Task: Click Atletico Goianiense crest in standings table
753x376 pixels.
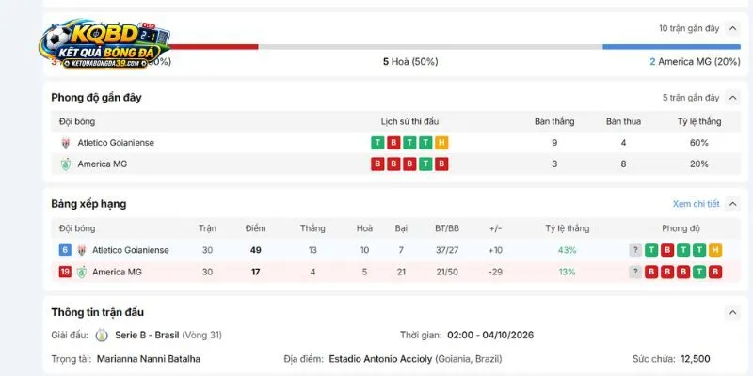Action: (x=82, y=250)
